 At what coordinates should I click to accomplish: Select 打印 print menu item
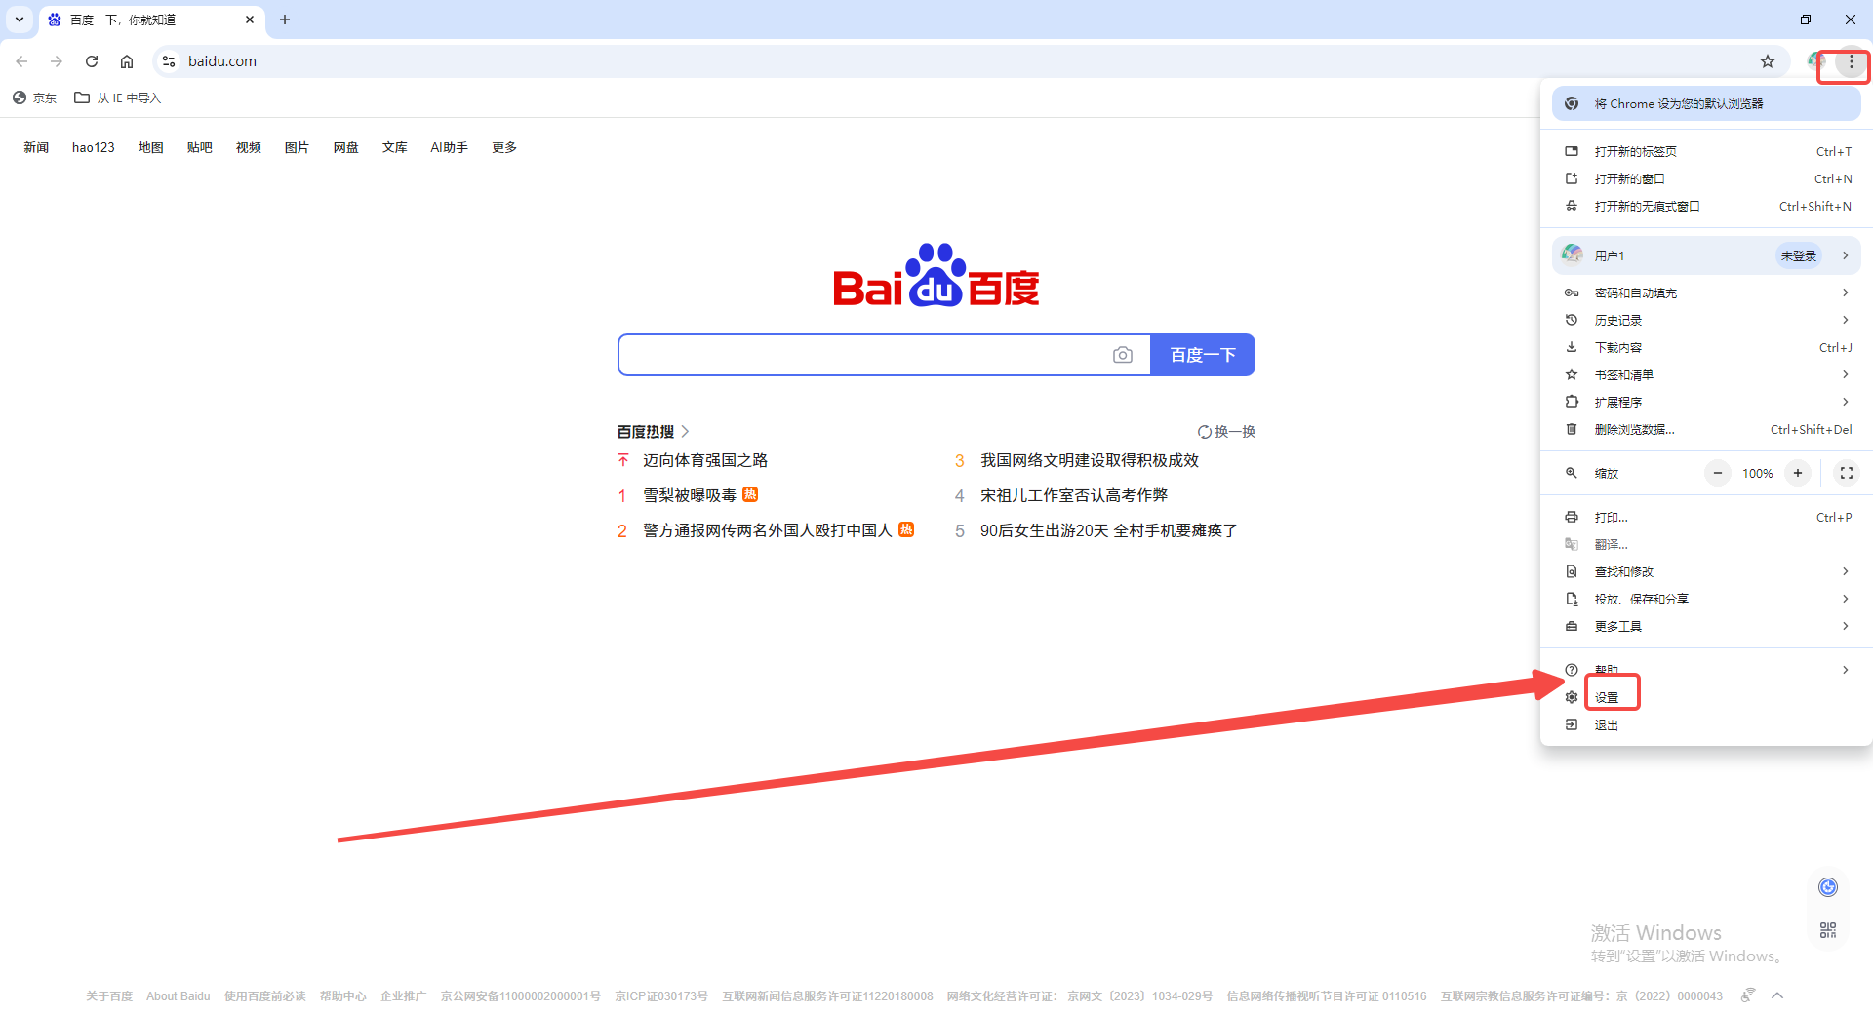(1706, 517)
